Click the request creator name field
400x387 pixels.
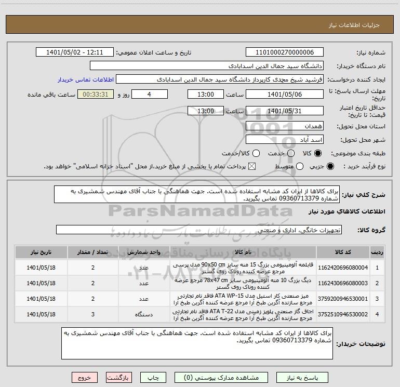pos(220,79)
